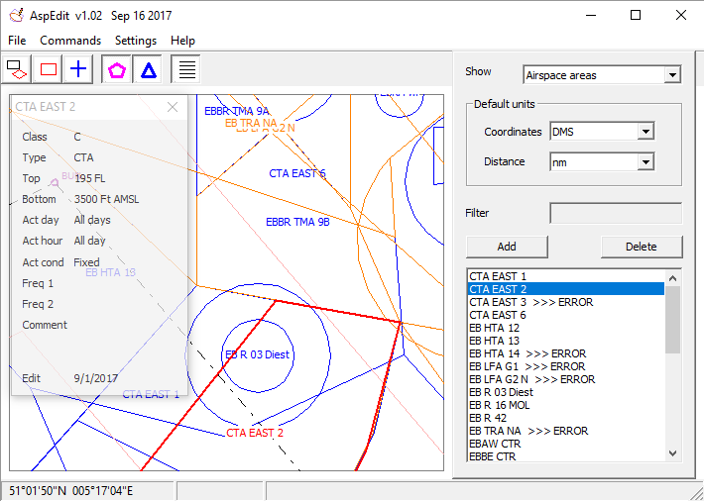Select EB TRA NA >>> ERROR entry

tap(566, 431)
